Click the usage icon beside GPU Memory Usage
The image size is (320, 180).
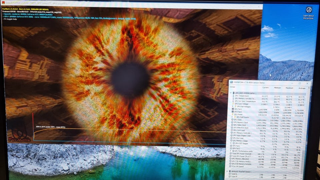click(x=231, y=141)
